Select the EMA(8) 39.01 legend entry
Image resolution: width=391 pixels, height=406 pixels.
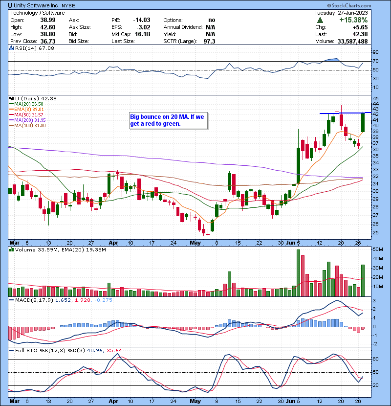(x=26, y=109)
